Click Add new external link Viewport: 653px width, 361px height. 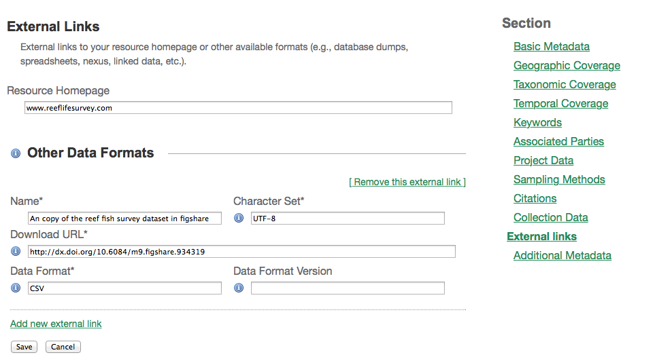pyautogui.click(x=56, y=324)
